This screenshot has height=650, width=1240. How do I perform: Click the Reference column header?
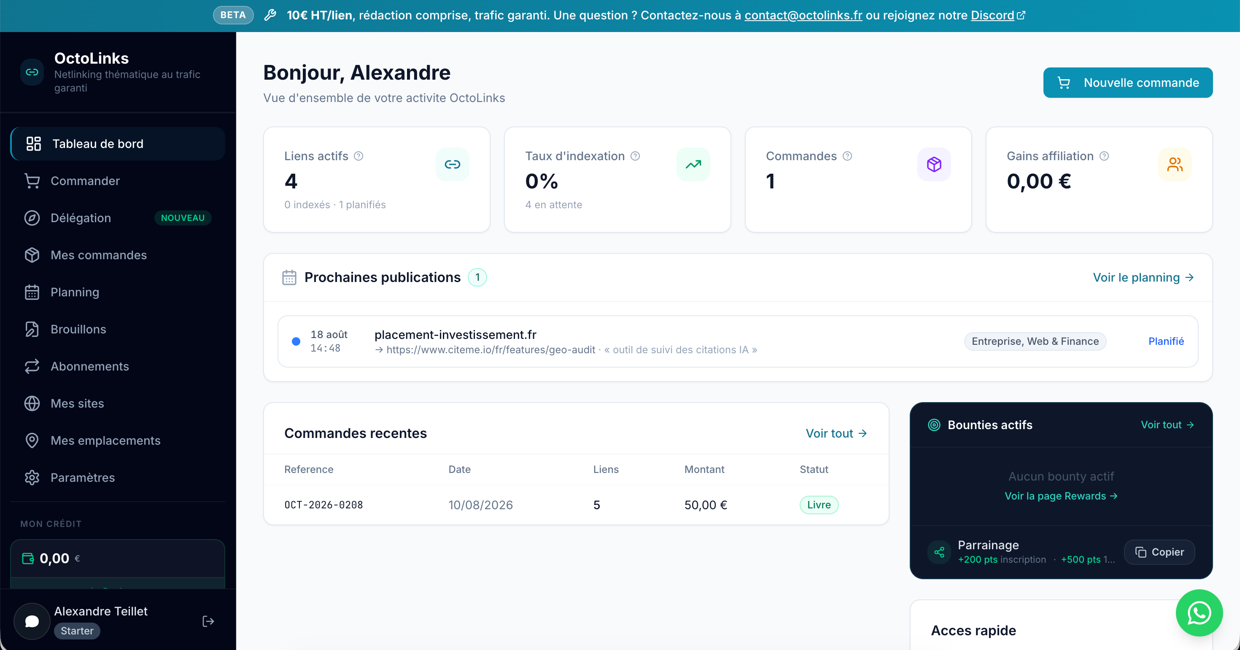309,470
